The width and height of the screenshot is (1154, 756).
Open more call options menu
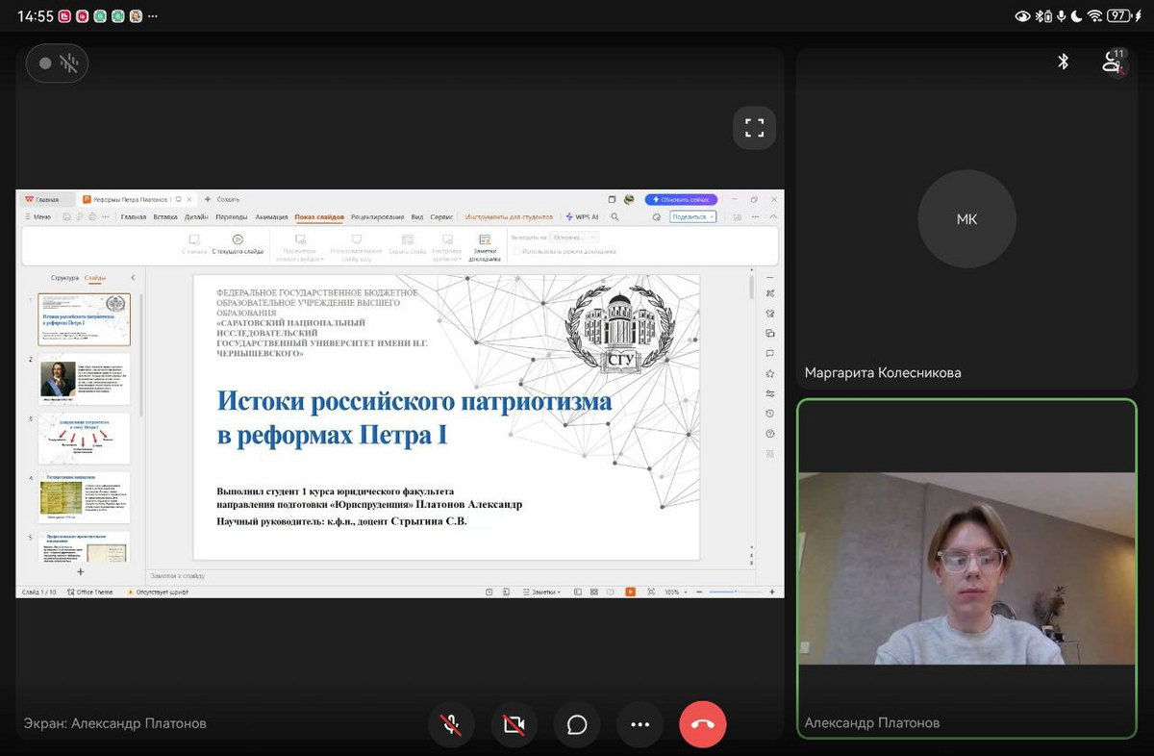640,724
